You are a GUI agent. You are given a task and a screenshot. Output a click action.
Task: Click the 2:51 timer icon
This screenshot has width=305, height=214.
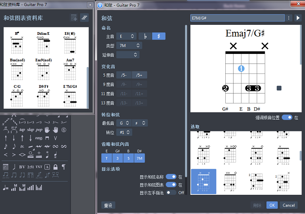click(30, 167)
